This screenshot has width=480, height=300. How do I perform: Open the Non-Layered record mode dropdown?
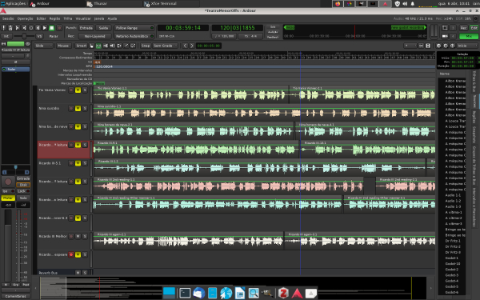tap(94, 36)
